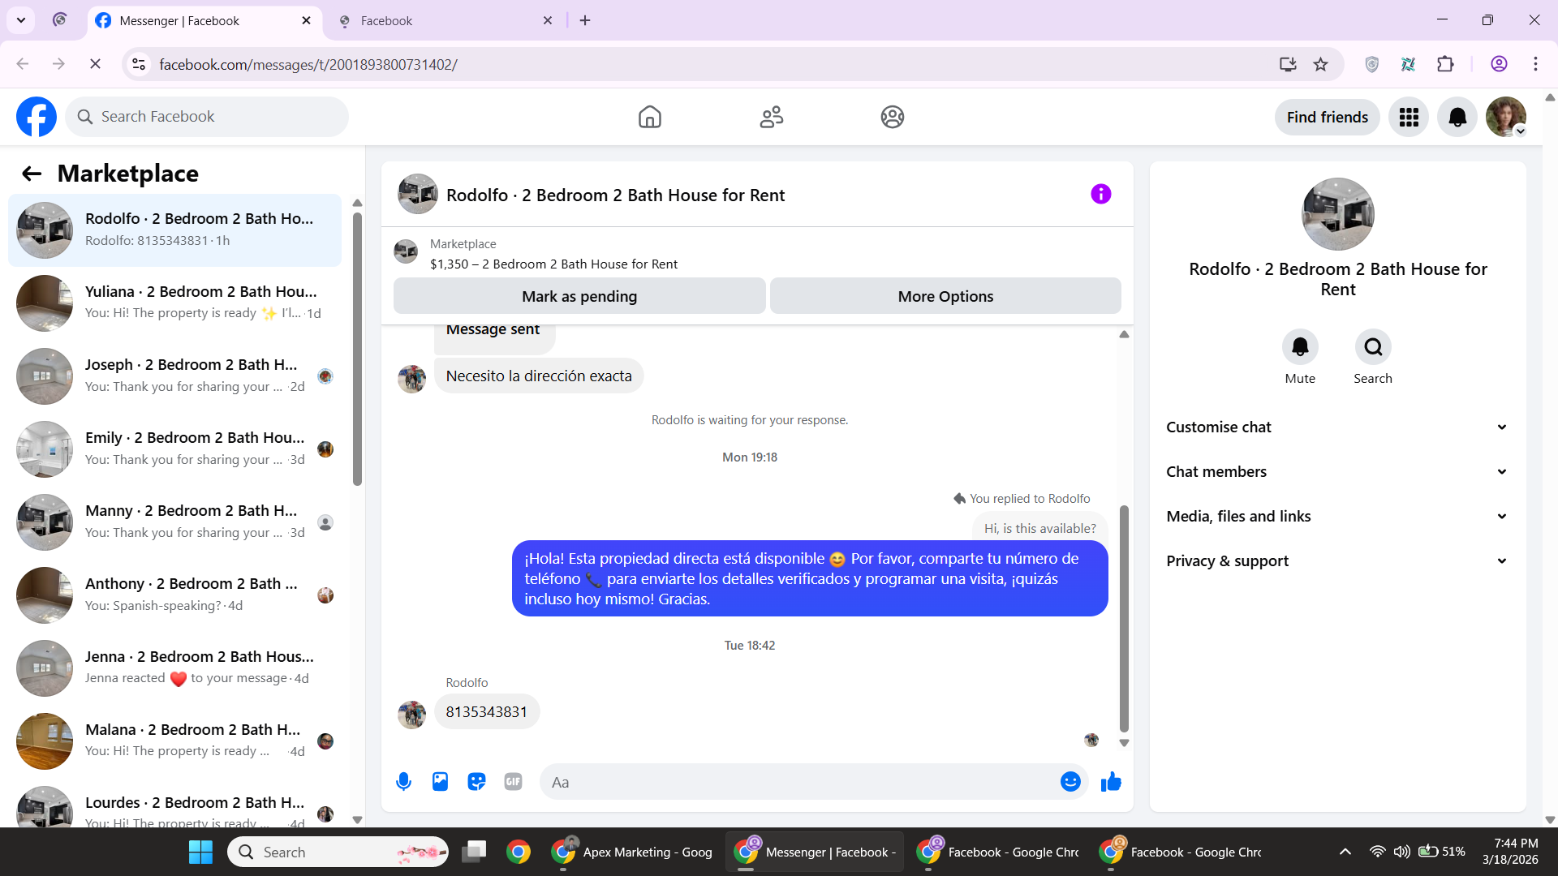This screenshot has width=1558, height=876.
Task: Open the sticker picker icon
Action: (476, 782)
